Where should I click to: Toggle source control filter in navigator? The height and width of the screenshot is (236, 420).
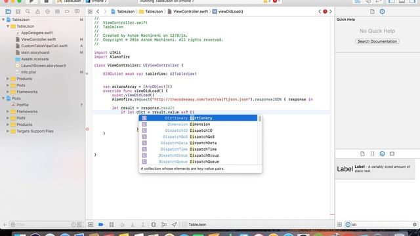79,224
